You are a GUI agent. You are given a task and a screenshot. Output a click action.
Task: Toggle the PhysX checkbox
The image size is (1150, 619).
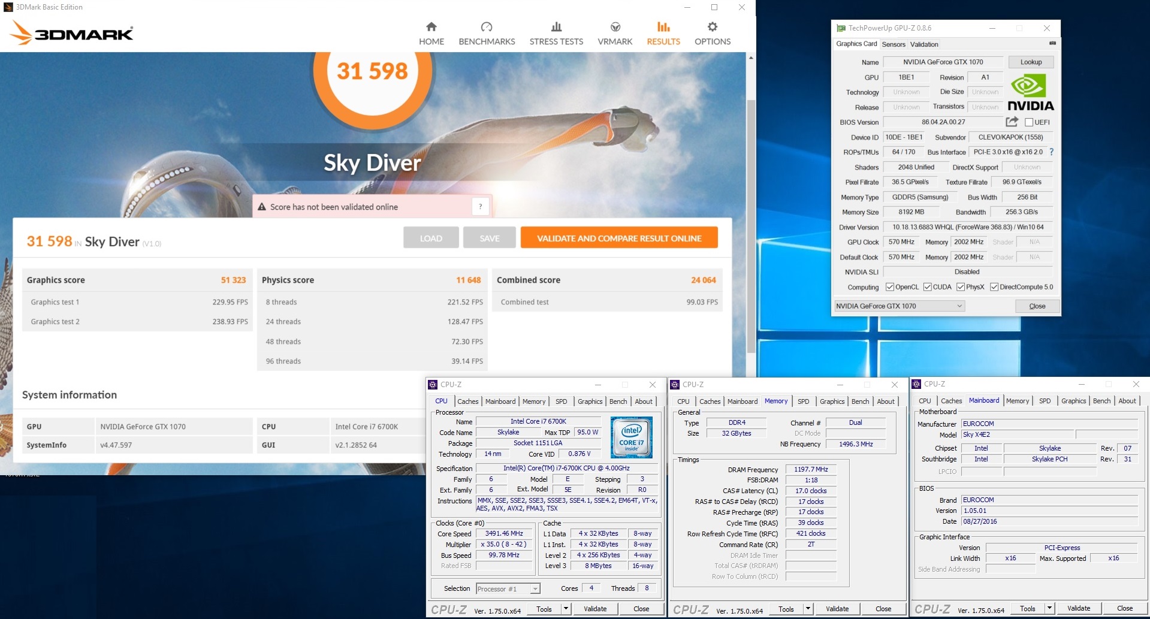961,287
